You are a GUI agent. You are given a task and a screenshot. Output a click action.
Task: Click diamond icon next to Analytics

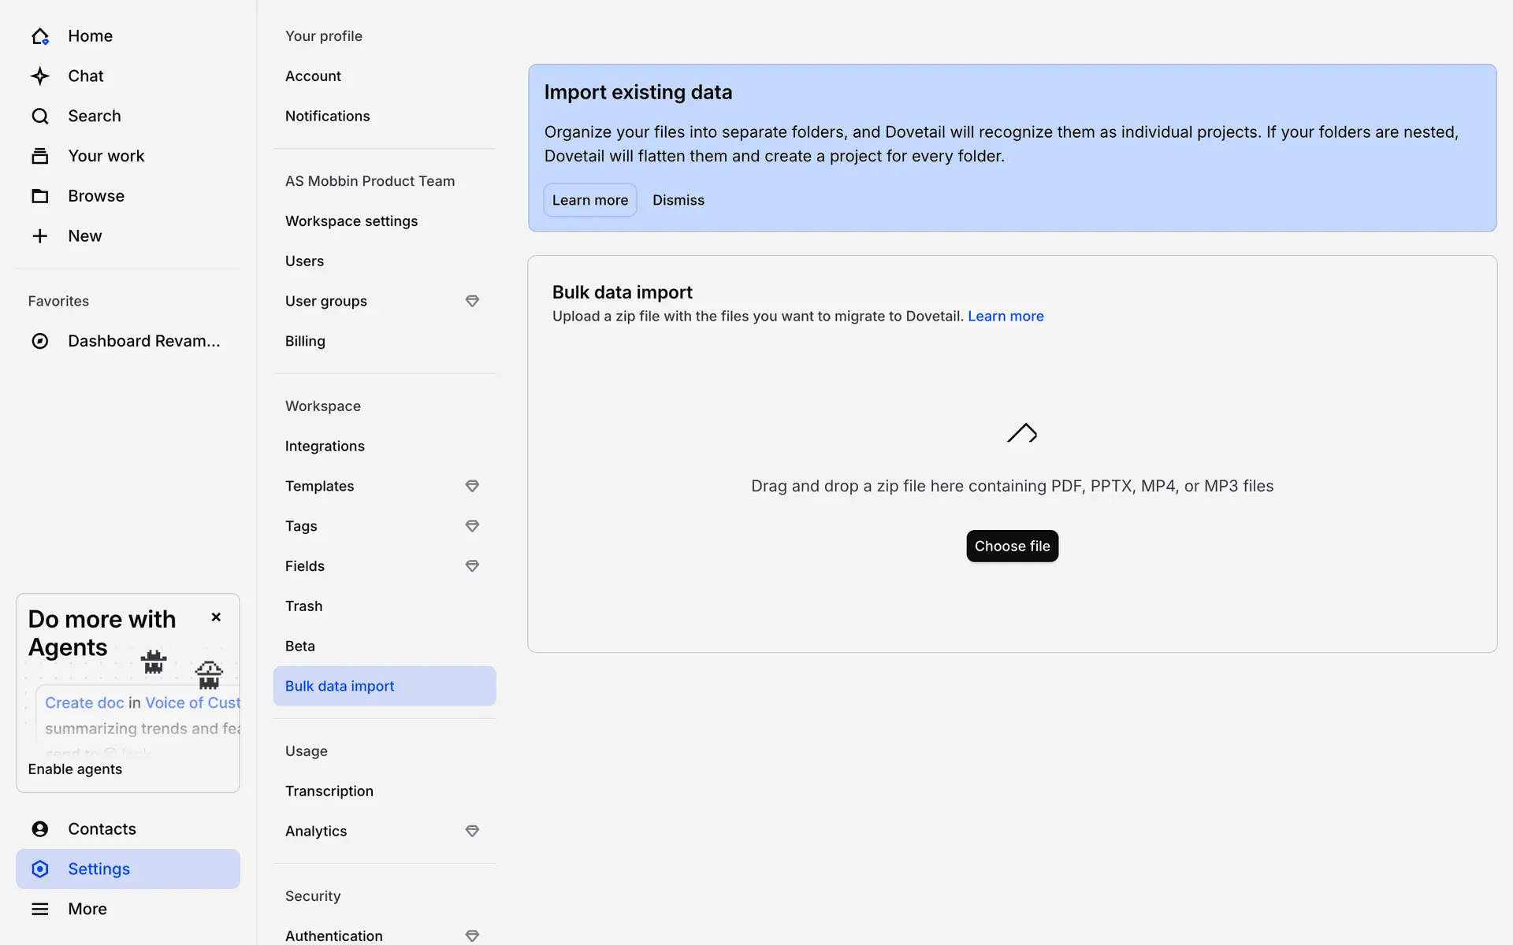tap(472, 831)
